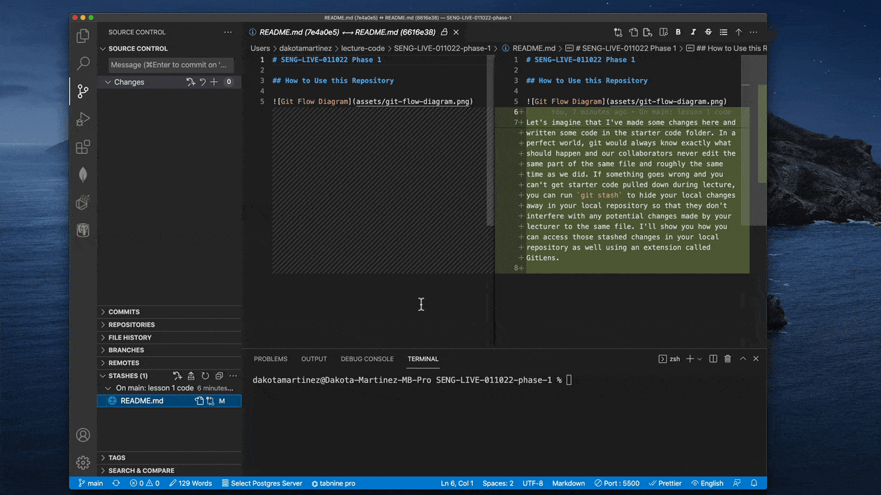
Task: Toggle italic formatting
Action: 693,32
